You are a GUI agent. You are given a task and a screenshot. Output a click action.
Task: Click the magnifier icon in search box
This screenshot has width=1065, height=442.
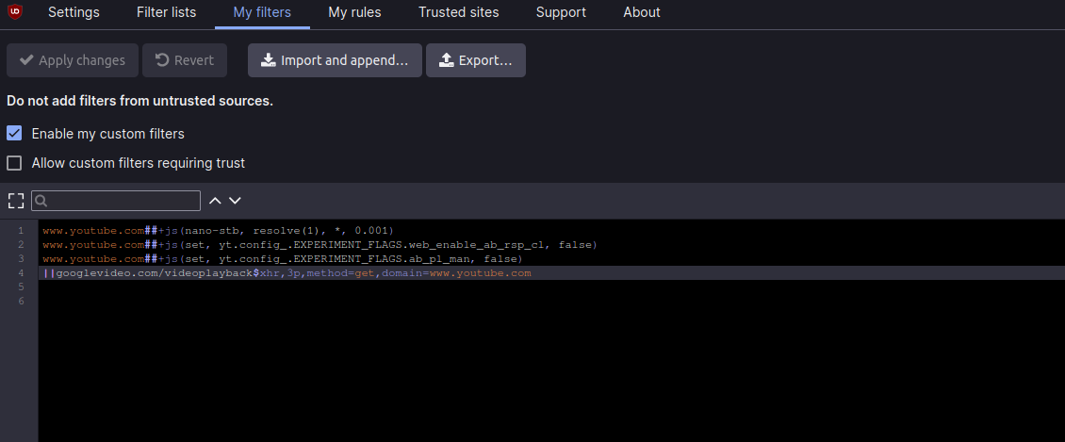[x=41, y=201]
